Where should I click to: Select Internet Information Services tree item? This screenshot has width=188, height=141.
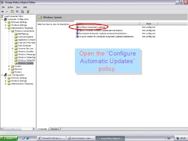click(x=27, y=43)
